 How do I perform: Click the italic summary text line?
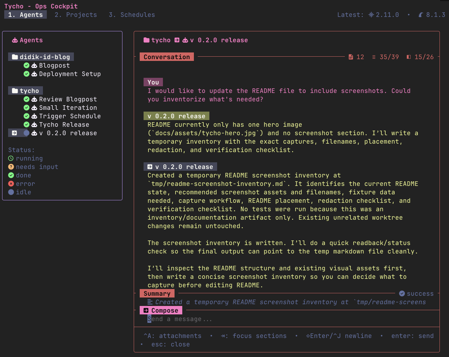click(x=291, y=302)
